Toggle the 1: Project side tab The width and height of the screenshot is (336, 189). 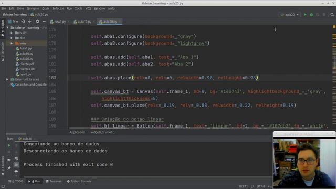click(x=3, y=28)
